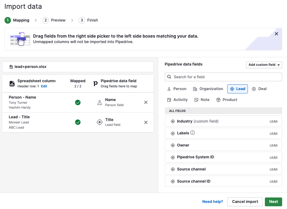Screen dimensions: 287x209
Task: Select the Industry custom field row
Action: [223, 121]
